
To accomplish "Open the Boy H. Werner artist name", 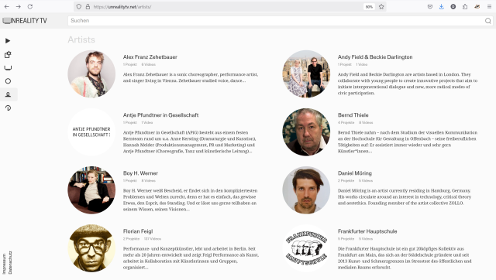I will pyautogui.click(x=140, y=173).
